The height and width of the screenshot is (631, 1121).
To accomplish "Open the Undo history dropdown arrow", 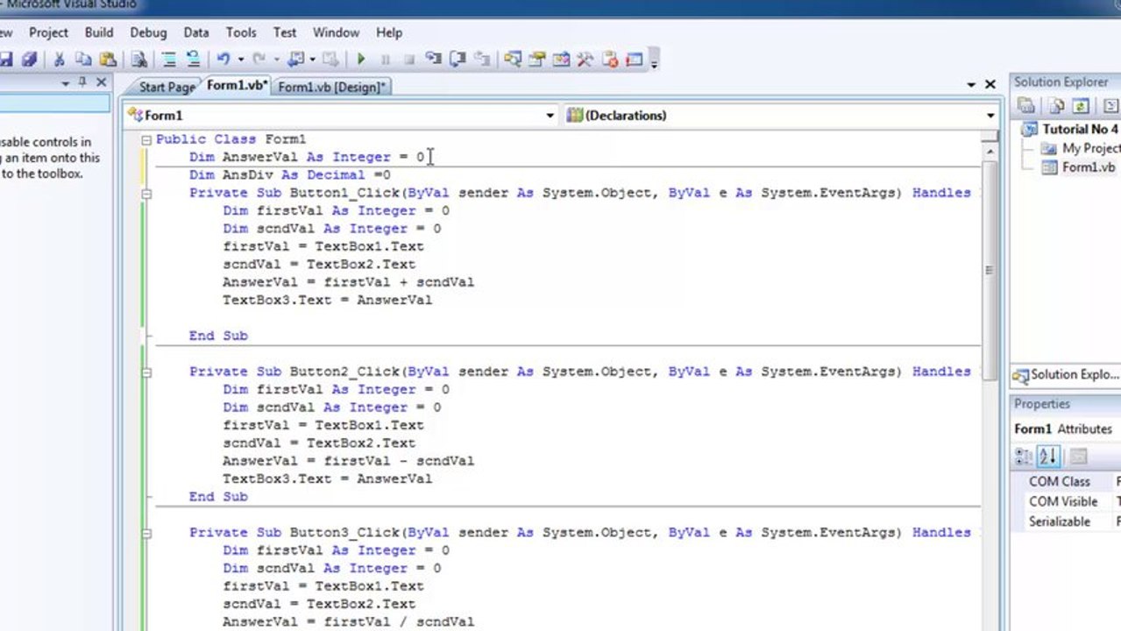I will coord(241,60).
